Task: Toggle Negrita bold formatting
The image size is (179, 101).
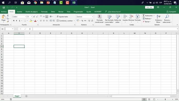Action: pos(14,21)
